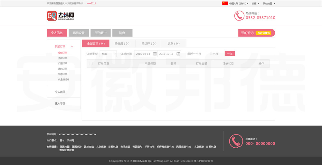Open the start date calendar icon
This screenshot has height=165, width=322.
(x=155, y=54)
